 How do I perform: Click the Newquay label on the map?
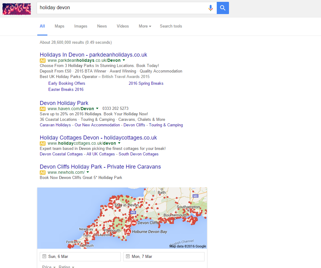[x=86, y=229]
